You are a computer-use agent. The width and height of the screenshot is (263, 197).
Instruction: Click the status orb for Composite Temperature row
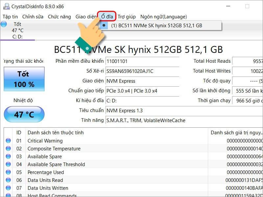[x=8, y=149]
